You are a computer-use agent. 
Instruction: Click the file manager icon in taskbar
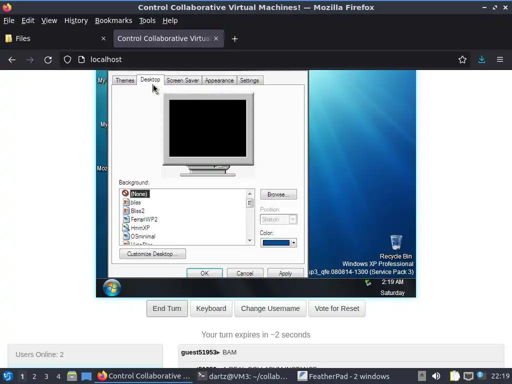coord(72,376)
